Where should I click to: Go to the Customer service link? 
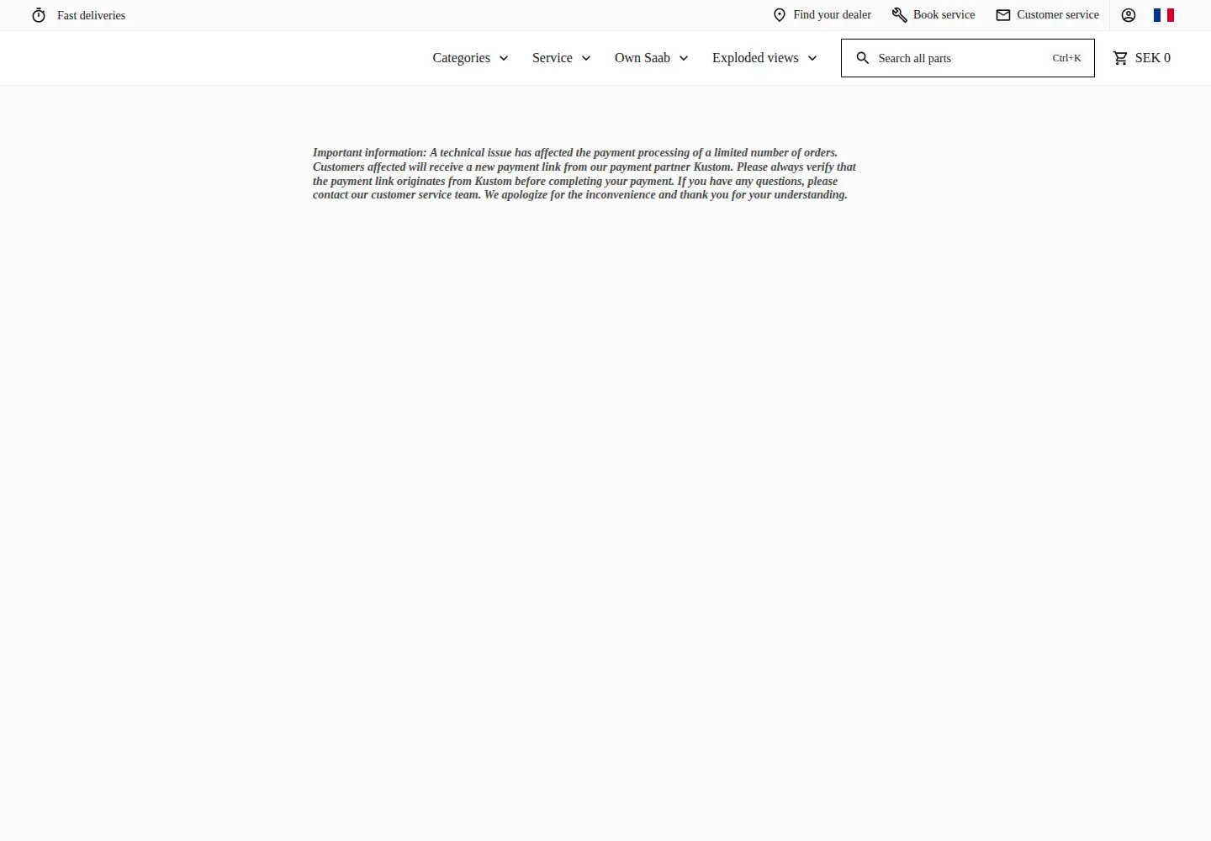1058,15
